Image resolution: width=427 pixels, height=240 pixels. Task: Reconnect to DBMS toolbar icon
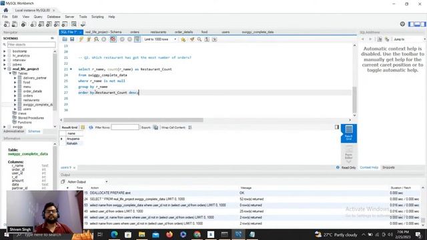point(83,24)
